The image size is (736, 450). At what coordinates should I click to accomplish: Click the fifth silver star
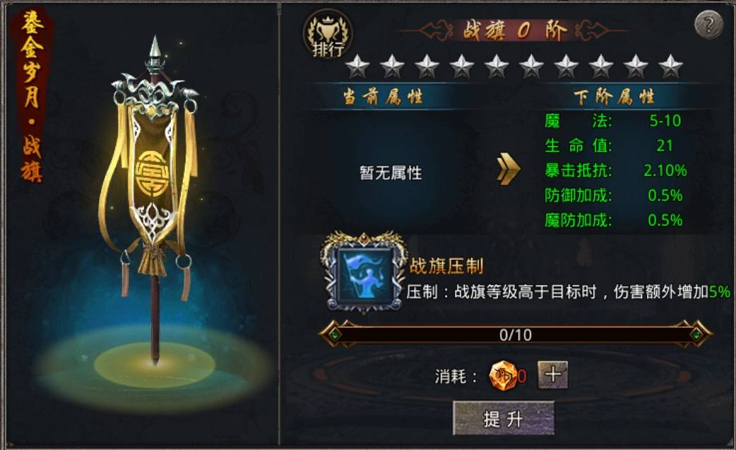(x=496, y=66)
